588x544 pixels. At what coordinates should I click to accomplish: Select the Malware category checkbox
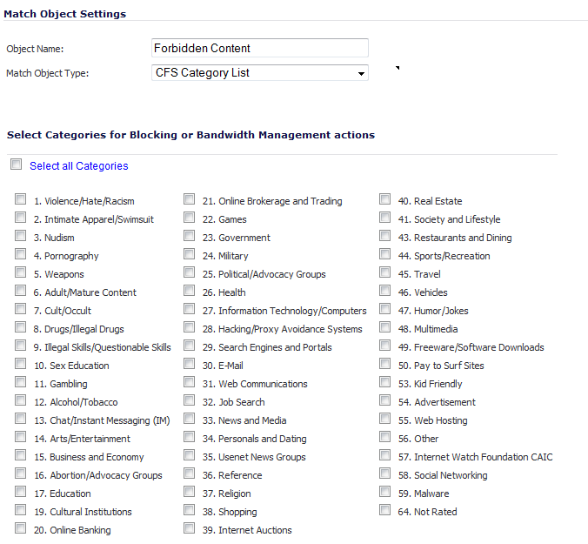[x=384, y=492]
